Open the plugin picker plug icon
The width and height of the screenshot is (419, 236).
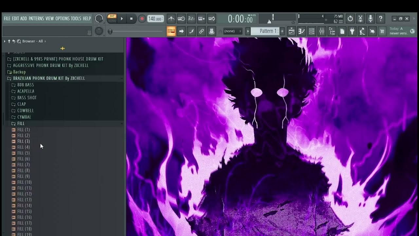click(352, 31)
